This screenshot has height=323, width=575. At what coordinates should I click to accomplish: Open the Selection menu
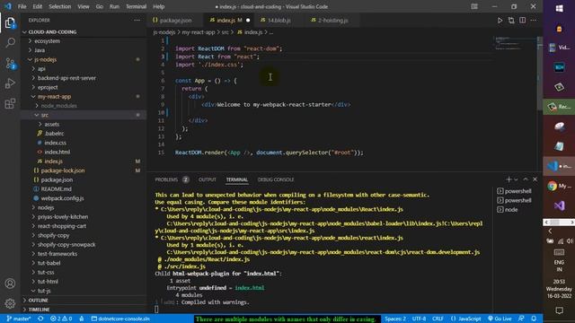60,6
